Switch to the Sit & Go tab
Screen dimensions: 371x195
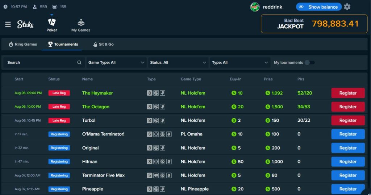tap(106, 44)
